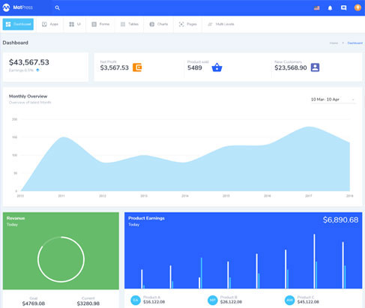Image resolution: width=365 pixels, height=308 pixels.
Task: Click the revenue circular progress ring
Action: (61, 259)
